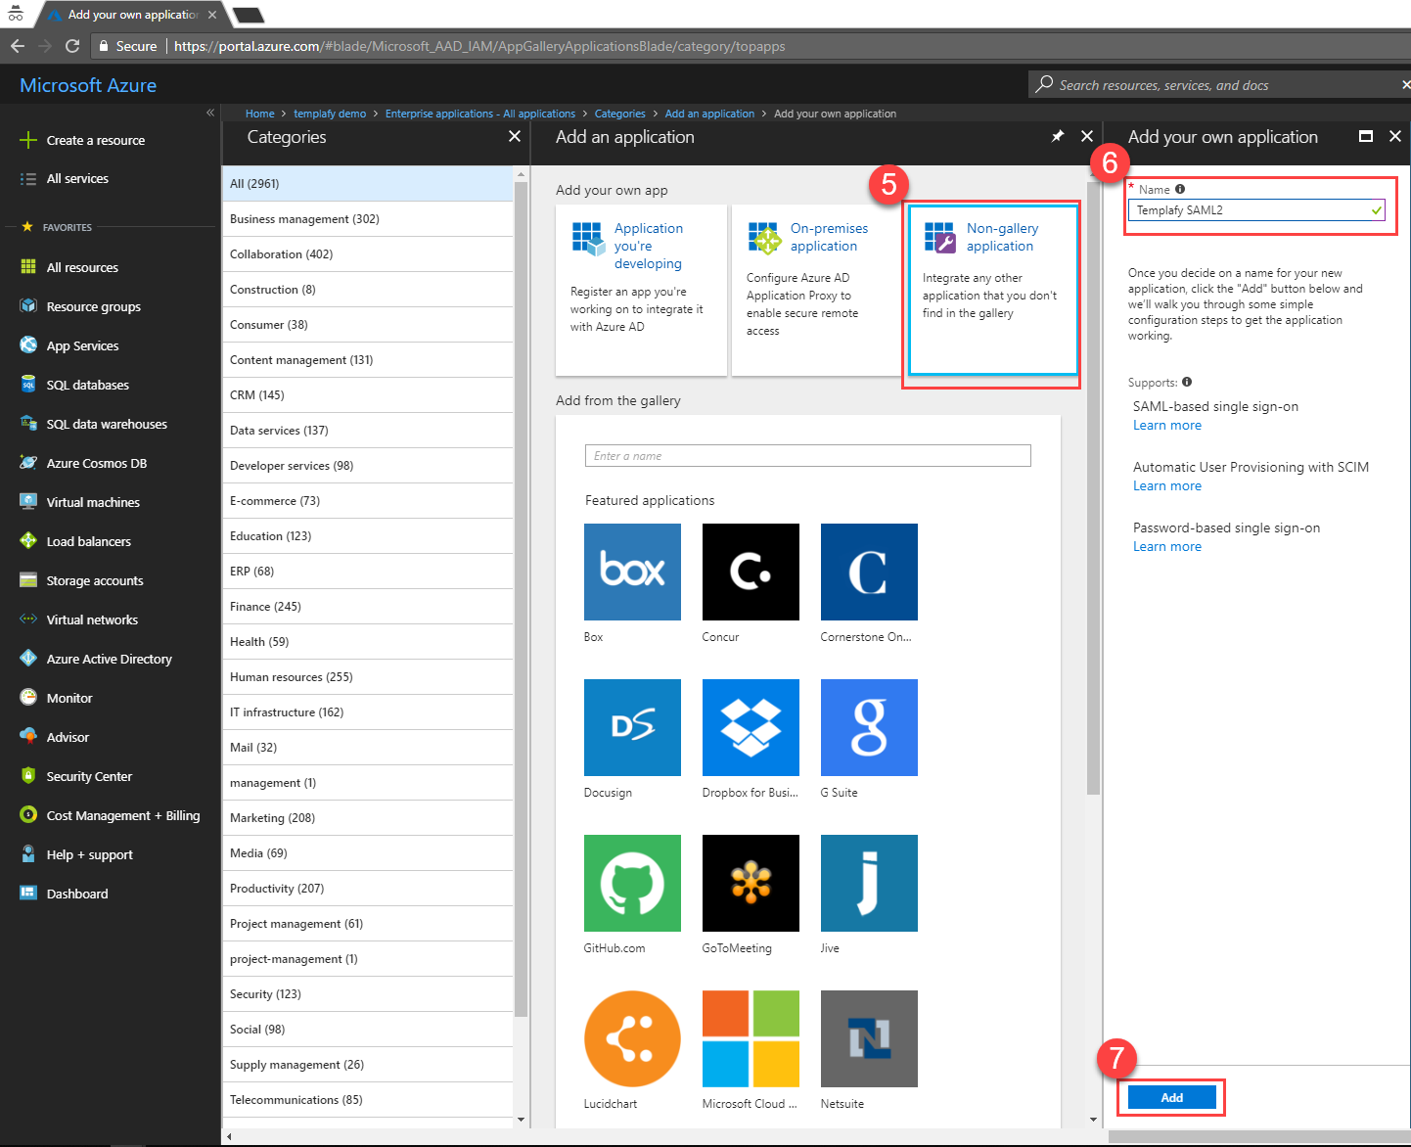Click the Supports info icon
Image resolution: width=1411 pixels, height=1147 pixels.
[x=1187, y=382]
